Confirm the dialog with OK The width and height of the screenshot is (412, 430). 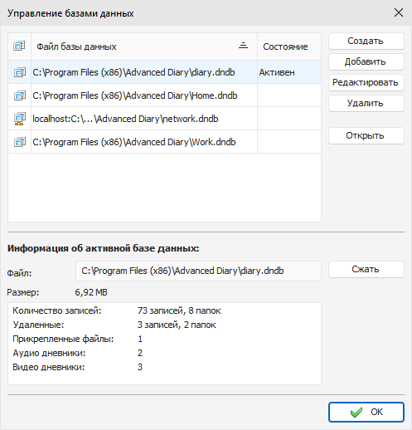tap(366, 413)
